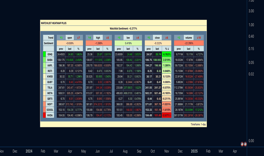Click 'Watchlist Sentiment: -0.277%' text
This screenshot has height=156, width=264.
click(x=124, y=28)
